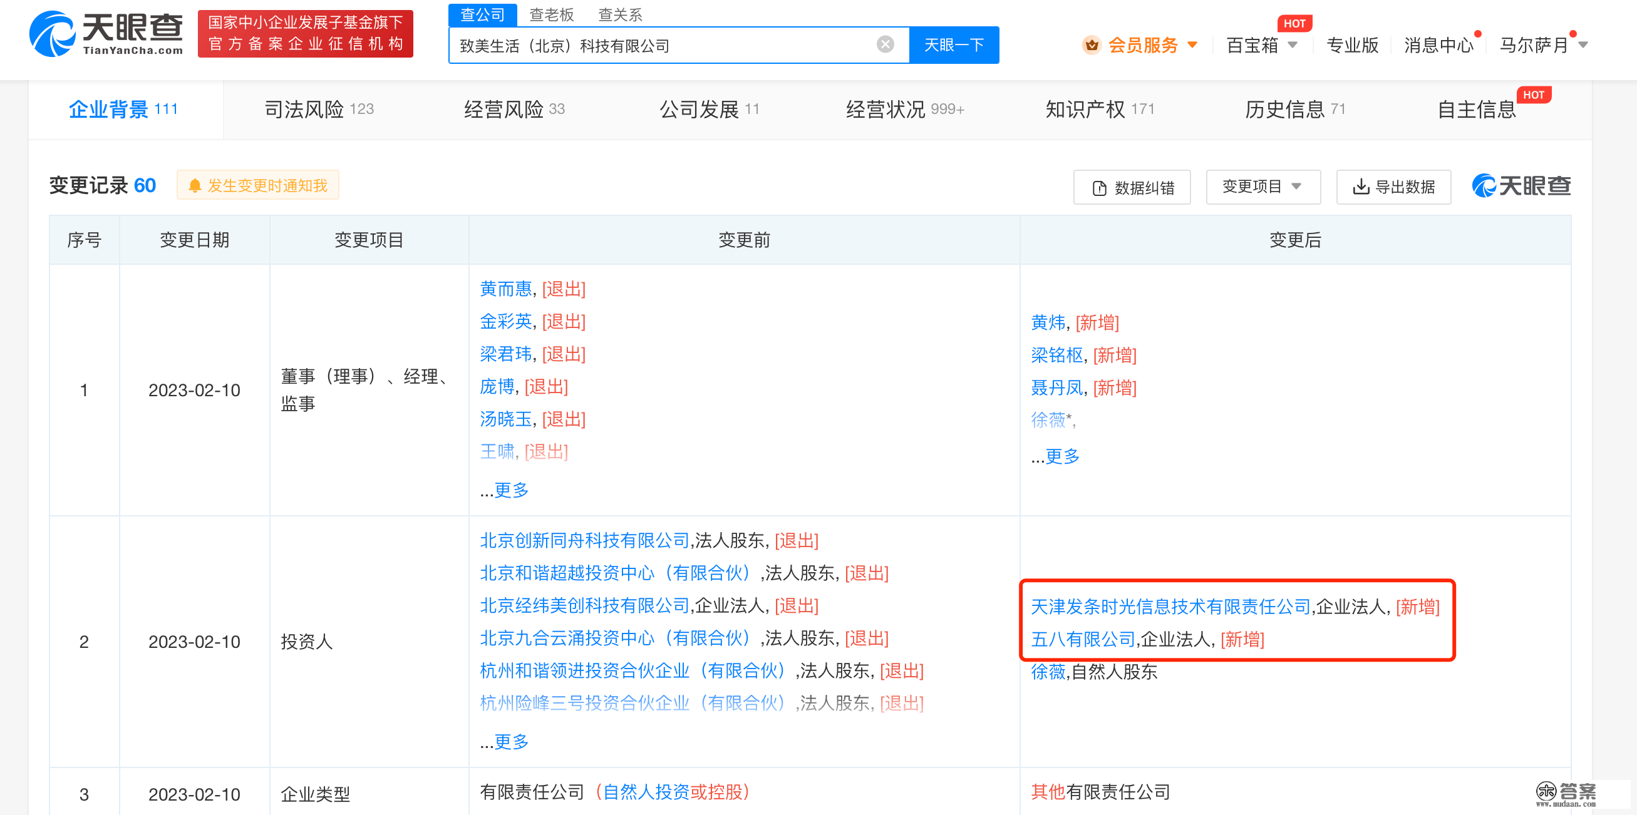This screenshot has width=1637, height=815.
Task: Open the 黄而惠 person link
Action: coord(505,289)
